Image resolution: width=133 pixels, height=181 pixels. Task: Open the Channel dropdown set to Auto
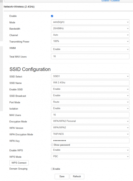point(90,35)
